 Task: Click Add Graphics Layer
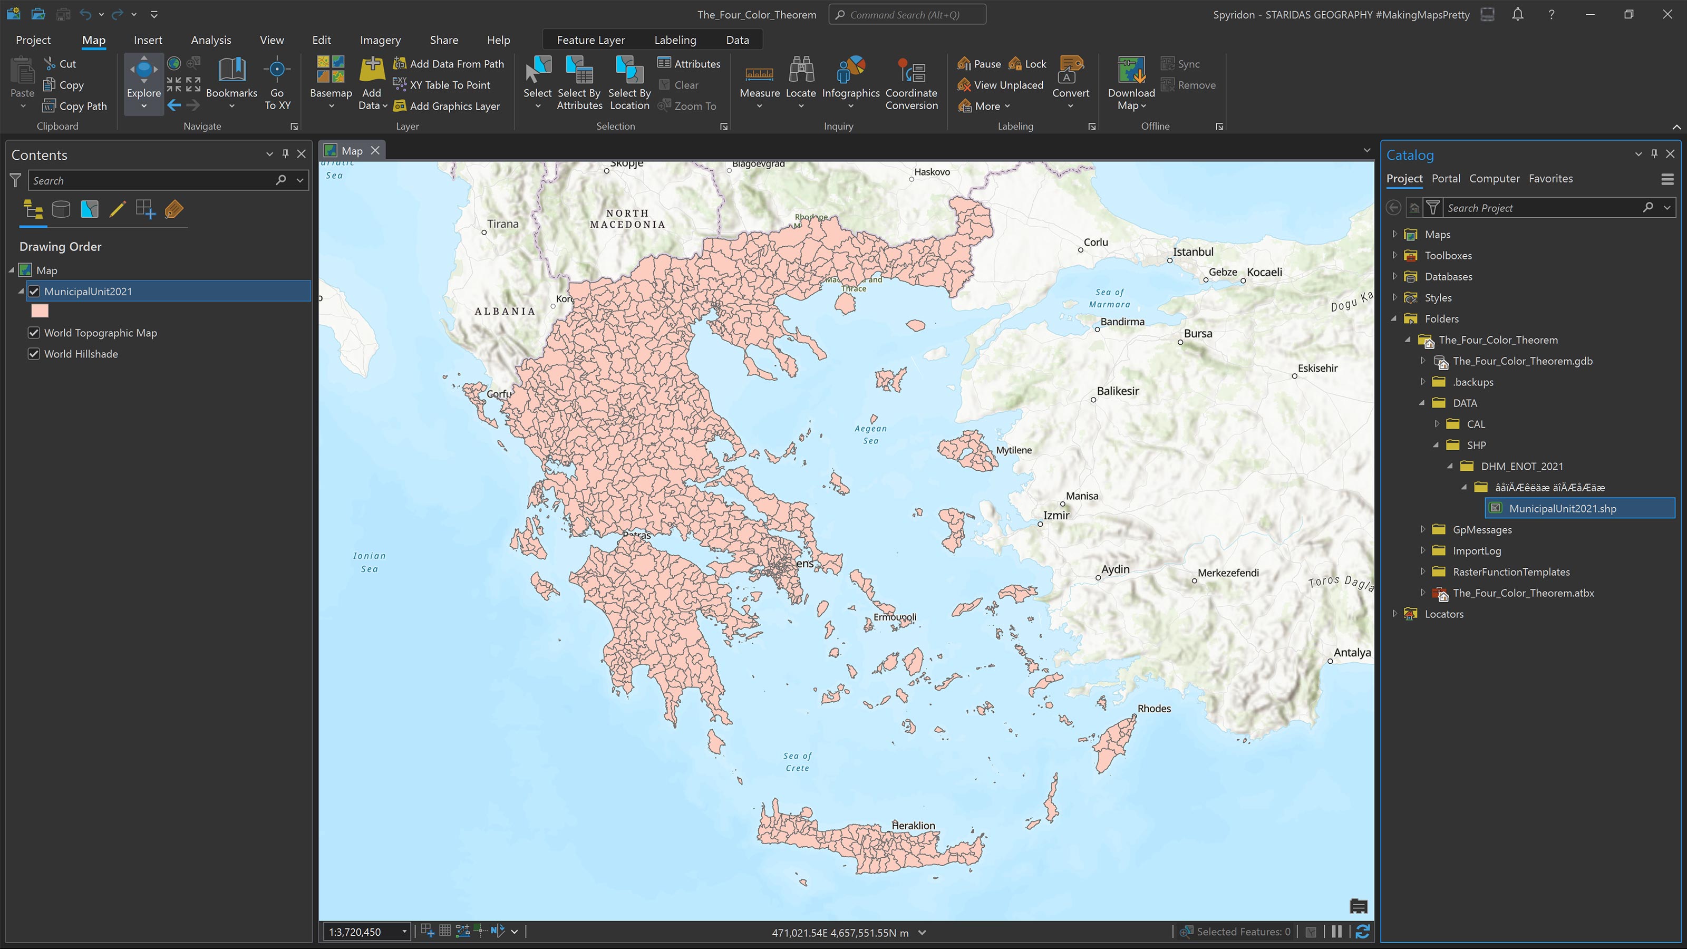point(448,105)
